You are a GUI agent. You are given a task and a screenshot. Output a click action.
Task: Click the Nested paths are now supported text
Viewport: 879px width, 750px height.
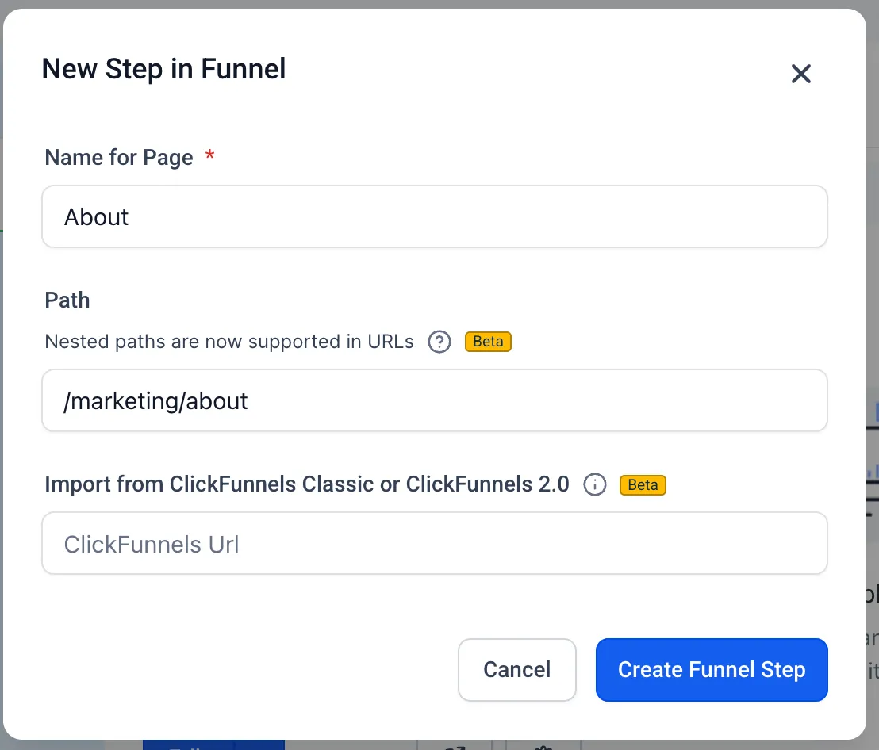point(229,342)
